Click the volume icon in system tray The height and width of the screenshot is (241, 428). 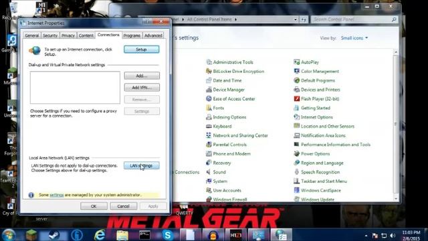[x=393, y=235]
